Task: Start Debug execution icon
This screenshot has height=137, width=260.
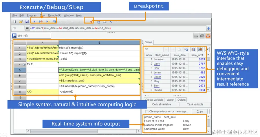Action: pyautogui.click(x=41, y=21)
